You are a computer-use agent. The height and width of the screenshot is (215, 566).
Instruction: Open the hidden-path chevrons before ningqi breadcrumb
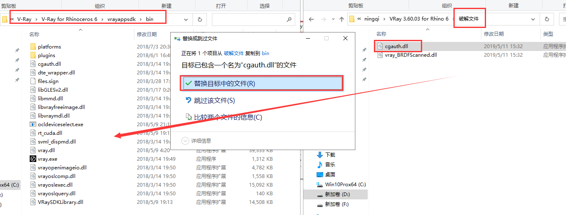[359, 19]
